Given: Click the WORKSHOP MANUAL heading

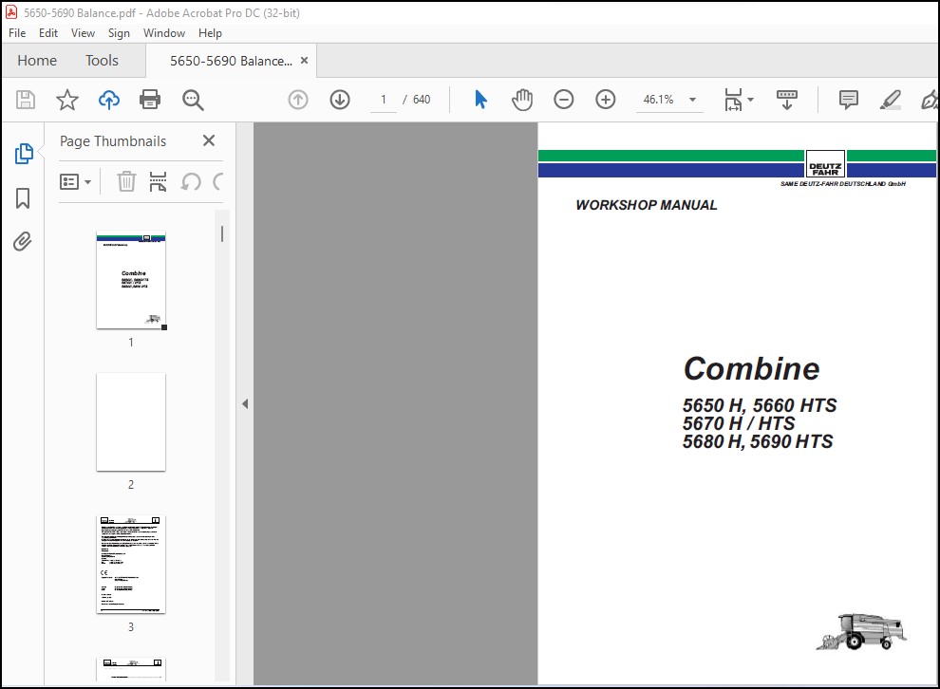Looking at the screenshot, I should tap(647, 205).
